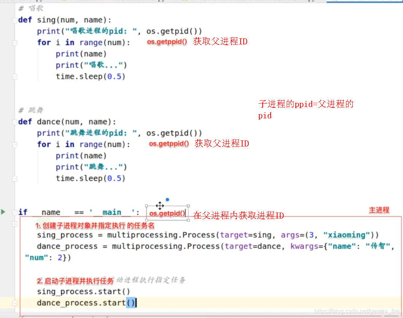
Task: Expand the folded plus marker below the if line
Action: click(x=15, y=224)
